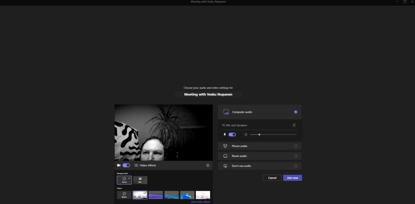
Task: Click the Phone audio handset icon
Action: click(x=225, y=146)
